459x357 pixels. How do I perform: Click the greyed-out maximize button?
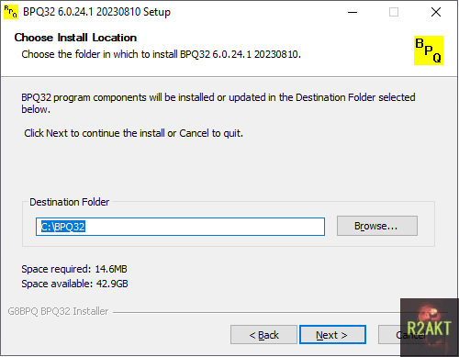point(394,12)
